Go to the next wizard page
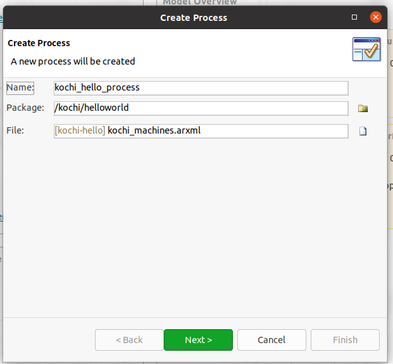This screenshot has width=393, height=364. click(198, 340)
